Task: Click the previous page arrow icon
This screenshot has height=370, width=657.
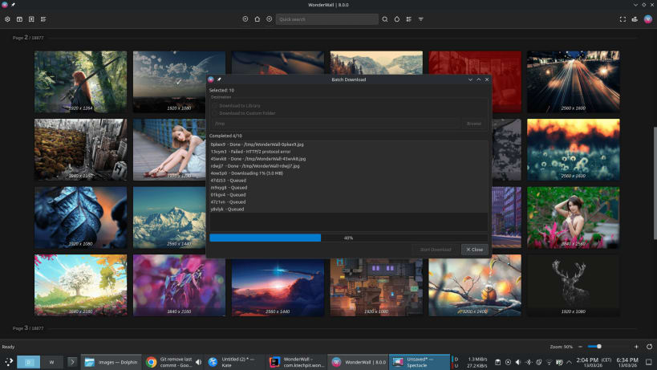Action: pyautogui.click(x=245, y=18)
